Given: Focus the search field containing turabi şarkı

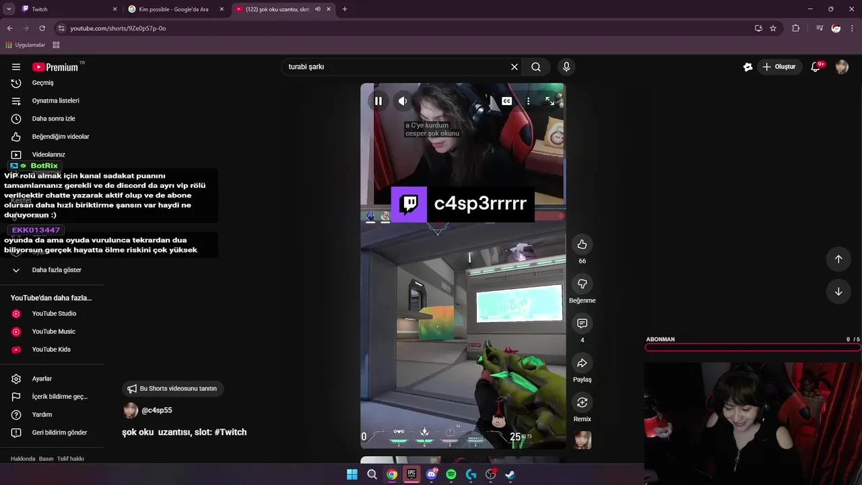Looking at the screenshot, I should [x=397, y=67].
